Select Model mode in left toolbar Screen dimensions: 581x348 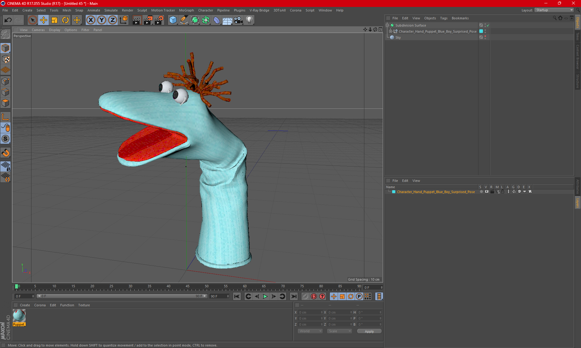[x=5, y=48]
